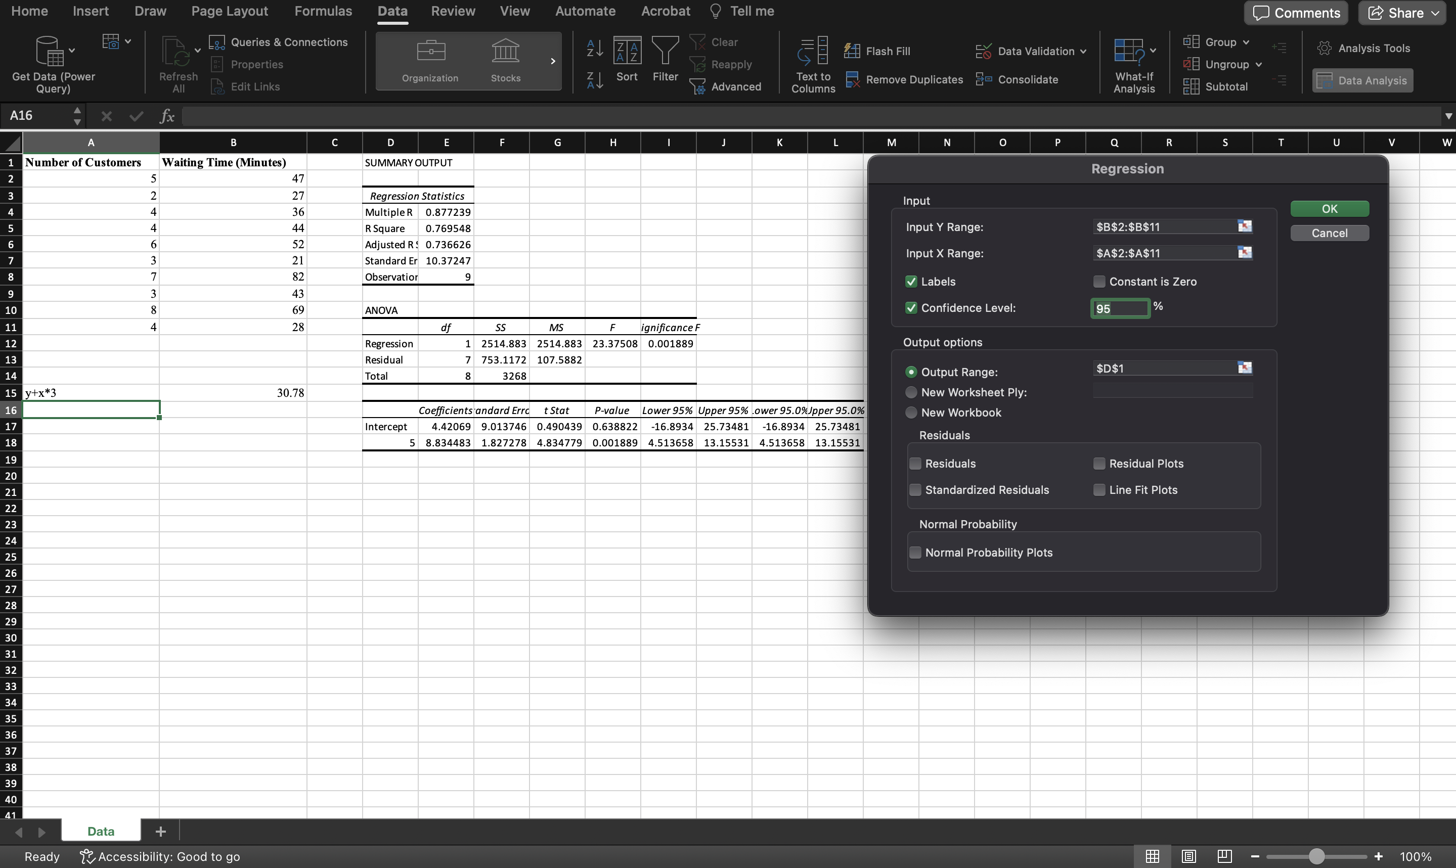Image resolution: width=1456 pixels, height=868 pixels.
Task: Click the Remove Duplicates icon
Action: tap(852, 79)
